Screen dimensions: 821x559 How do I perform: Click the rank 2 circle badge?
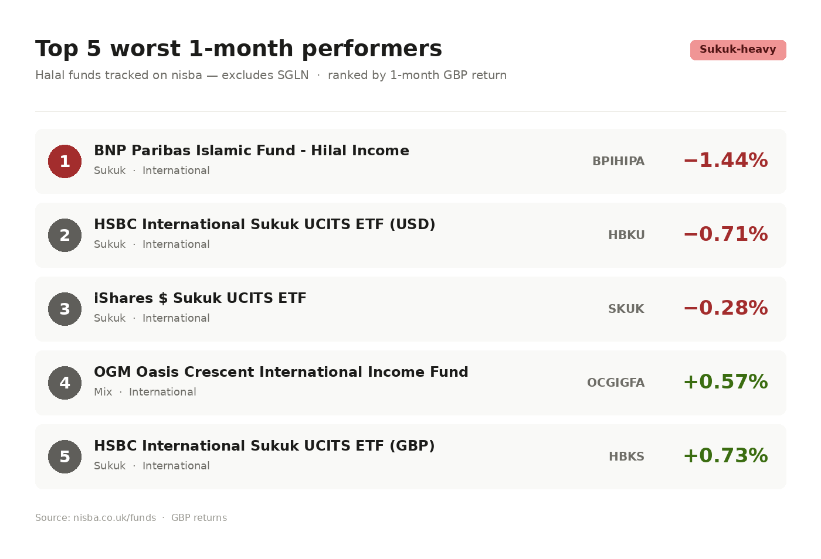65,236
